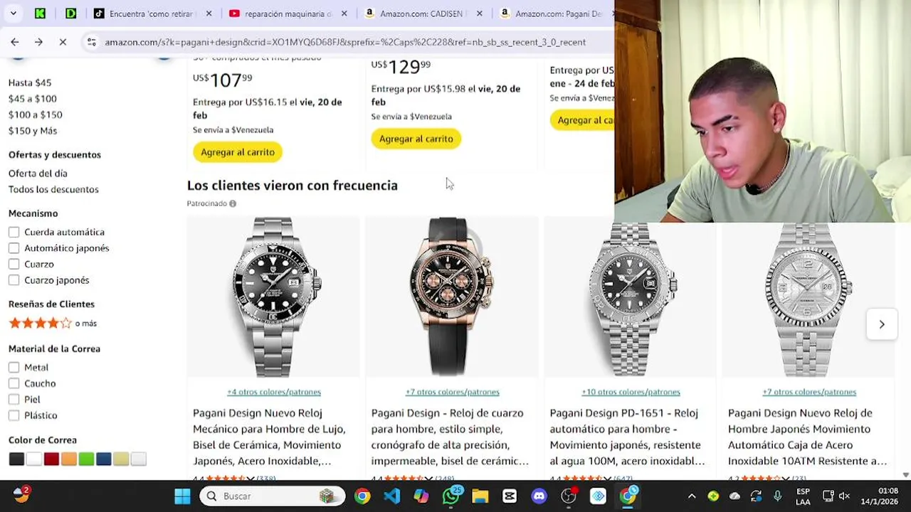Open Oferta del día filter
Screen dimensions: 911x512
coord(38,174)
